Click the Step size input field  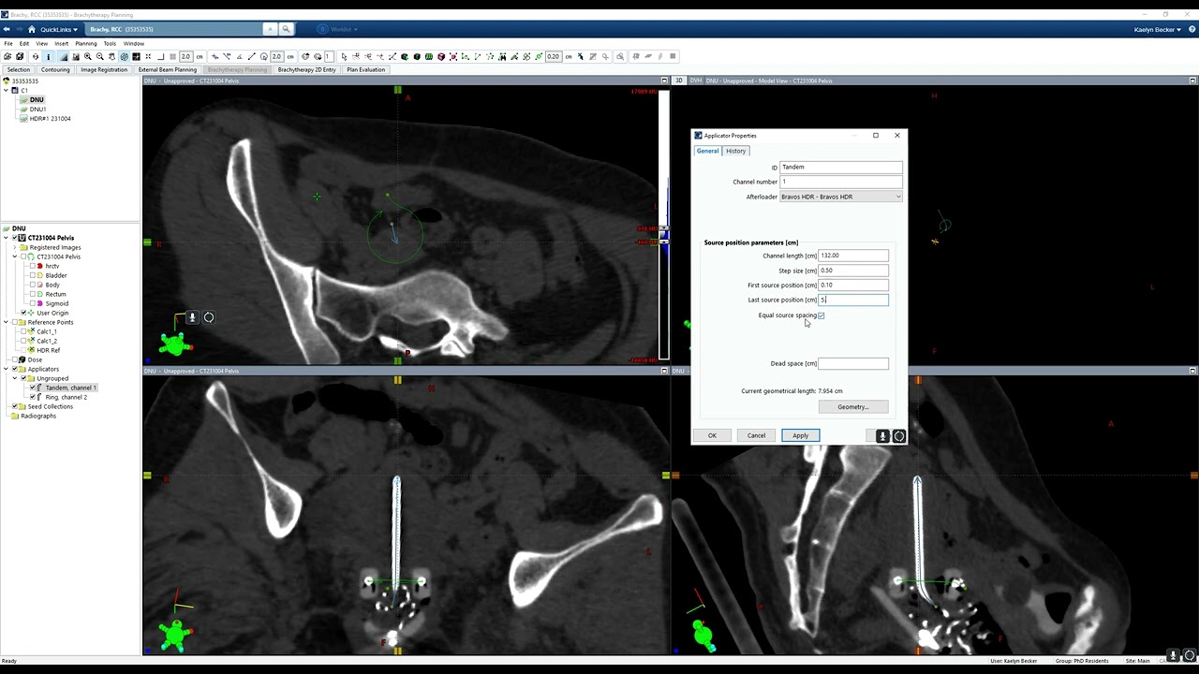[x=853, y=271]
